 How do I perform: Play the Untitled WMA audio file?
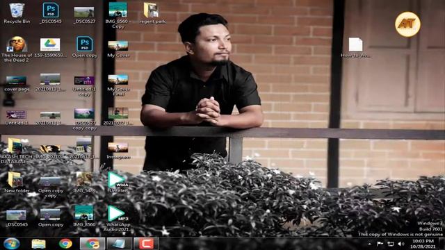click(x=118, y=183)
